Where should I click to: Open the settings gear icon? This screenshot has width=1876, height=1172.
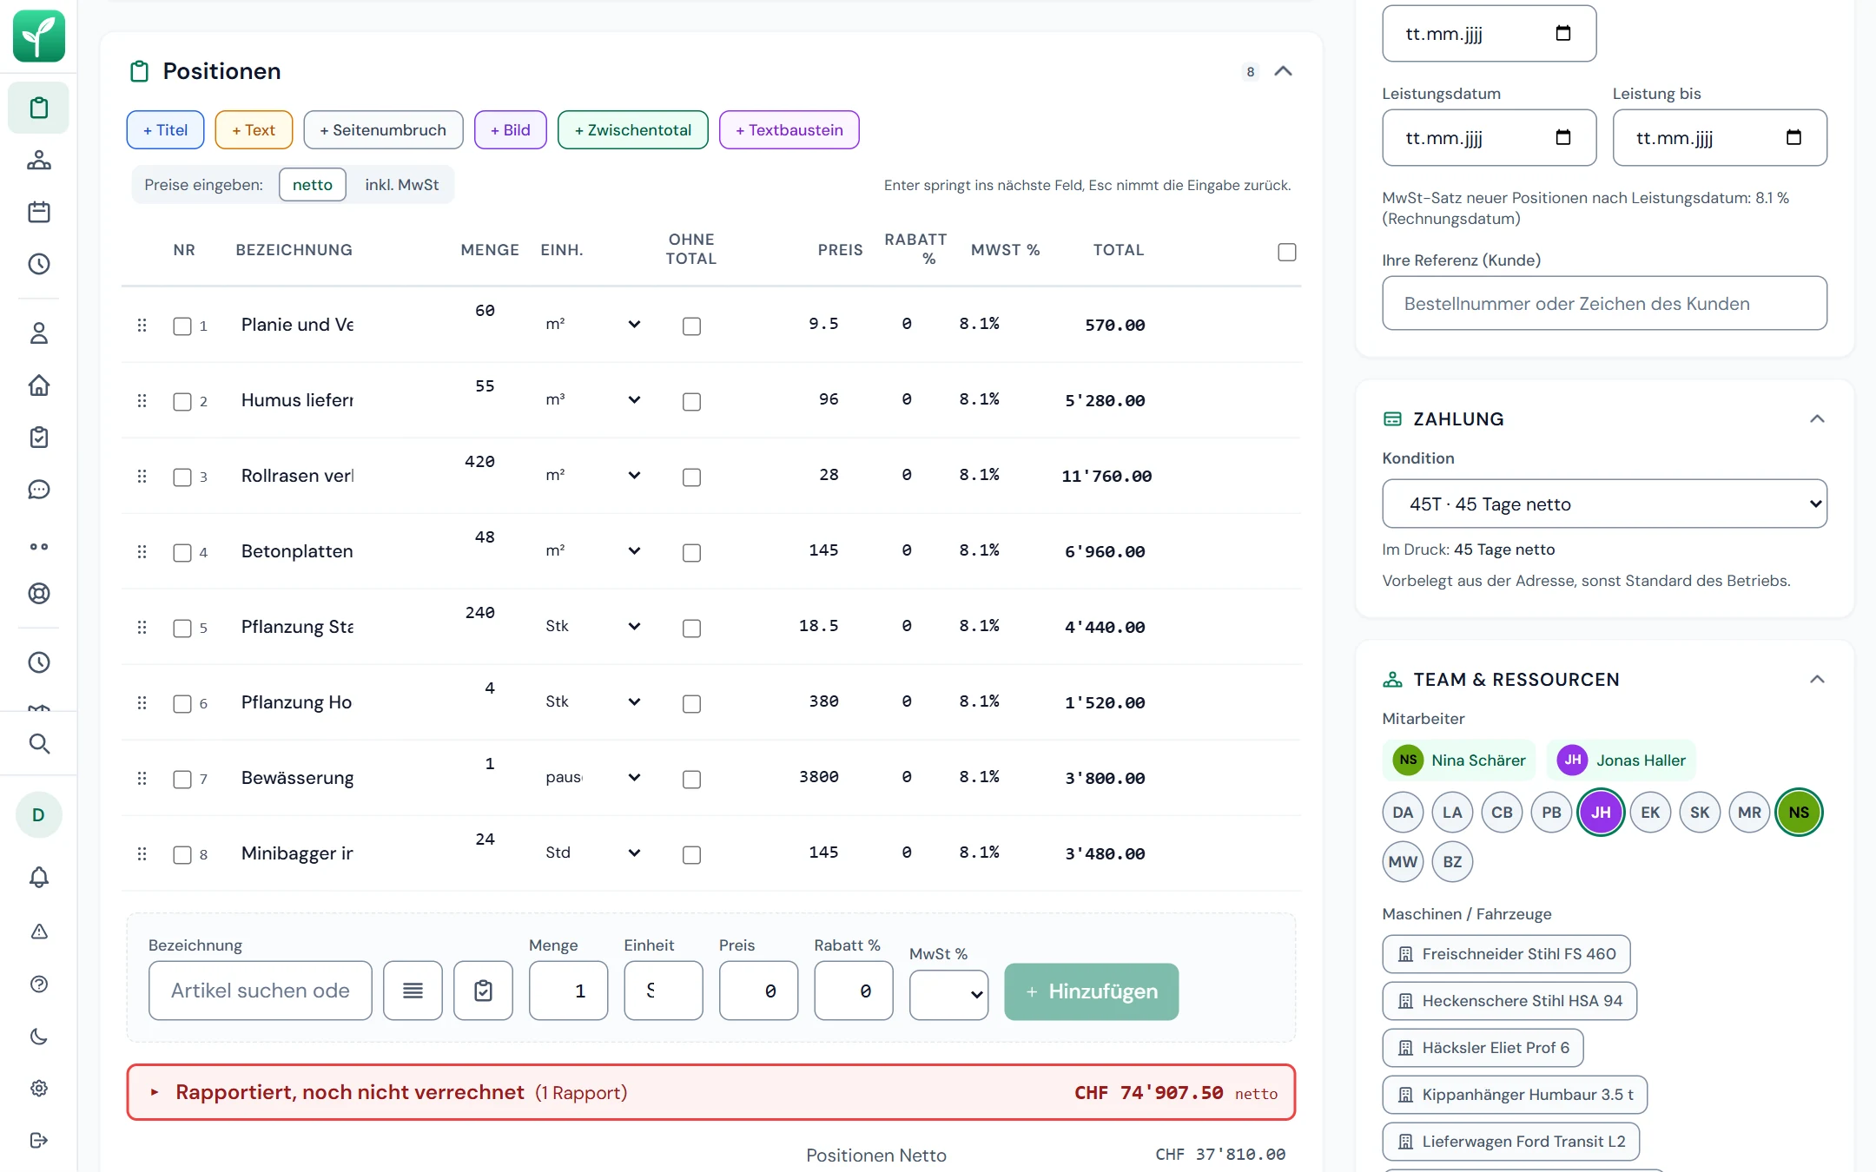click(39, 1089)
